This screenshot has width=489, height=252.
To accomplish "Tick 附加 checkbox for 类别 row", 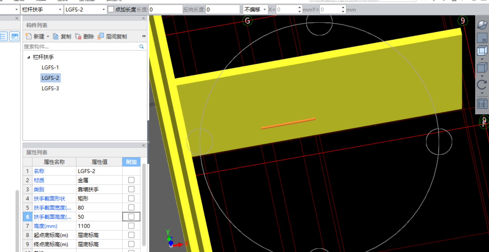I will coord(131,189).
